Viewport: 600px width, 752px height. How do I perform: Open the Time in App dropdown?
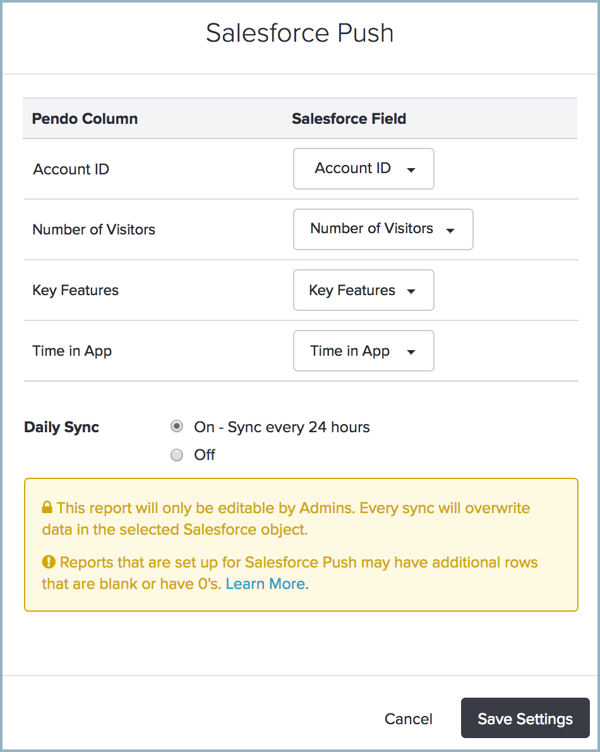[363, 351]
